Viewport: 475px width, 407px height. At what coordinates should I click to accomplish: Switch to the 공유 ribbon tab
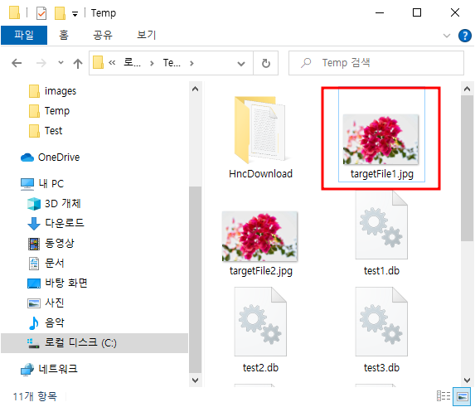pos(103,35)
